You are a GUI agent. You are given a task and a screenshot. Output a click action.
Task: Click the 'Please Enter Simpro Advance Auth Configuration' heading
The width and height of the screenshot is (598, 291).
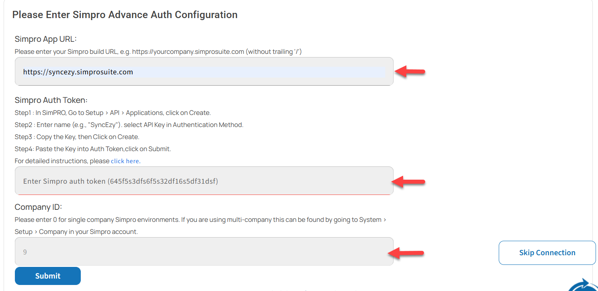pos(125,15)
